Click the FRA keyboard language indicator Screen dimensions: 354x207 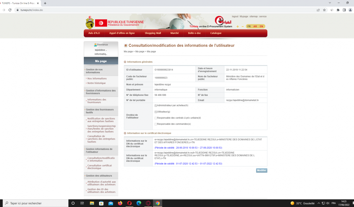[334, 203]
